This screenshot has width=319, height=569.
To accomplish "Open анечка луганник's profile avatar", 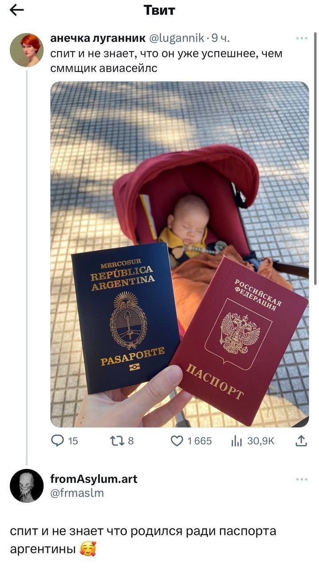I will click(27, 50).
